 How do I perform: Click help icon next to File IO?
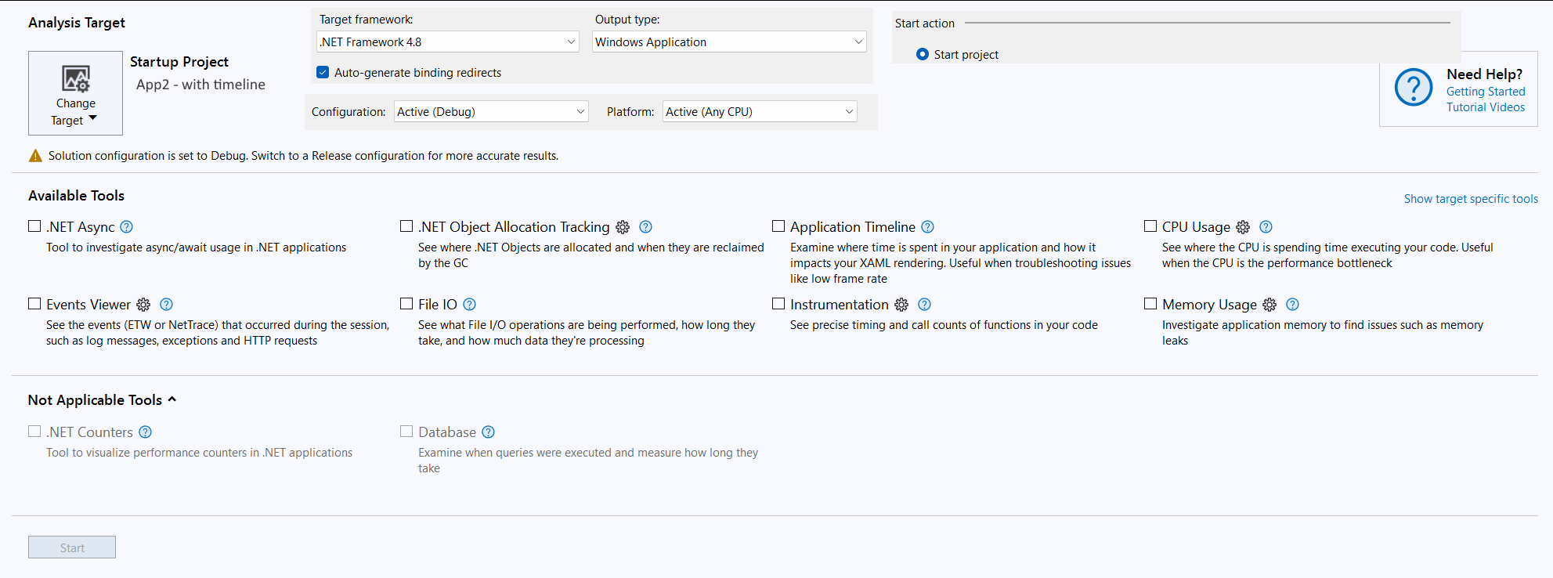point(469,305)
